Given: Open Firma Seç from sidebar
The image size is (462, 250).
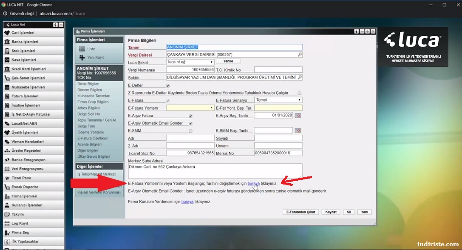Looking at the screenshot, I should click(34, 232).
